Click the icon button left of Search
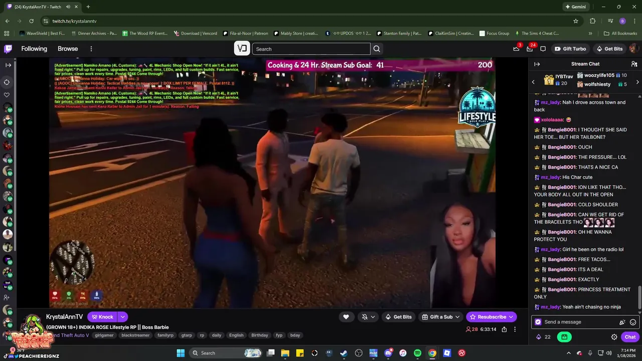 click(x=242, y=49)
